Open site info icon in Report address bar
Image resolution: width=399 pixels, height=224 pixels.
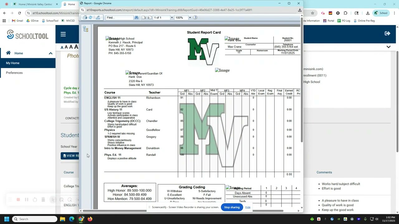coord(83,10)
